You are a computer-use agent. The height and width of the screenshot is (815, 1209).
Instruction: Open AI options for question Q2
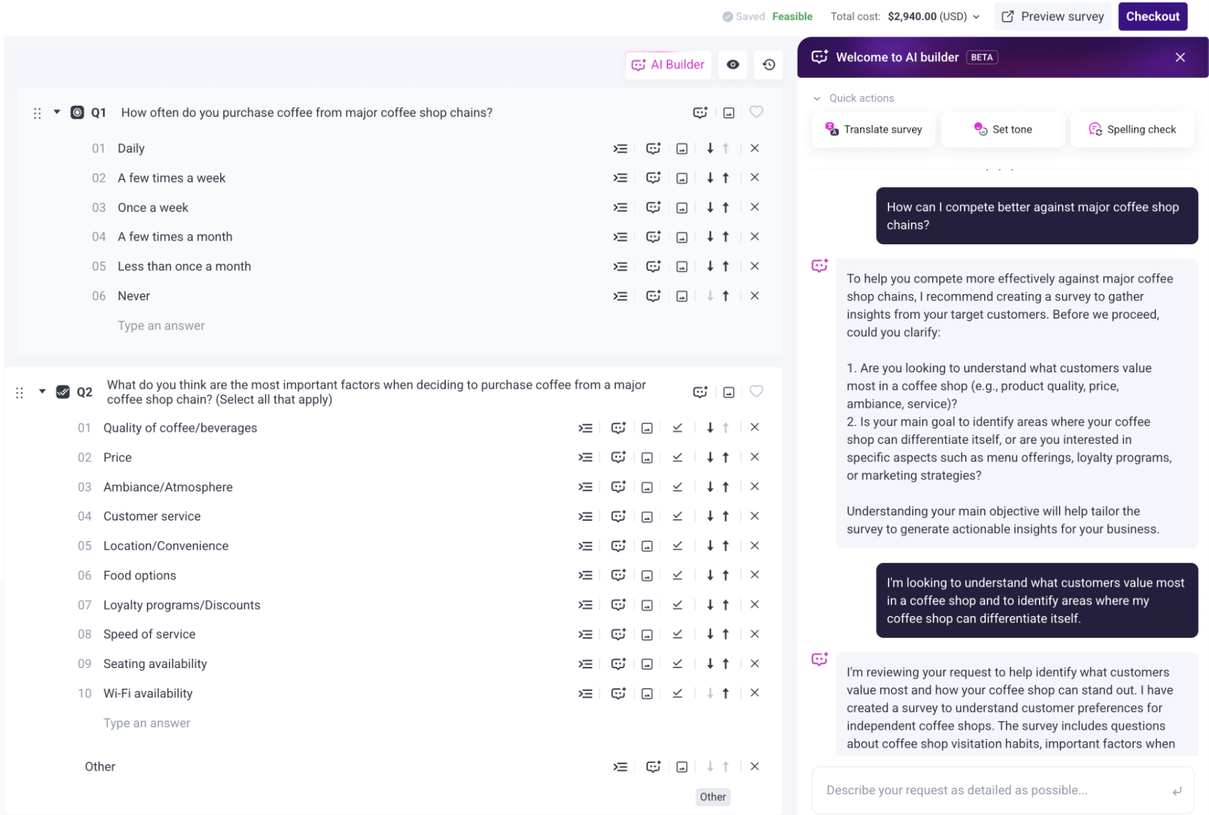pyautogui.click(x=700, y=391)
